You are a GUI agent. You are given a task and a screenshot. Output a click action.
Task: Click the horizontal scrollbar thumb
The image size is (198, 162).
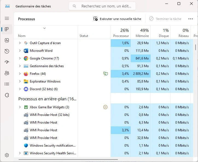(68, 160)
